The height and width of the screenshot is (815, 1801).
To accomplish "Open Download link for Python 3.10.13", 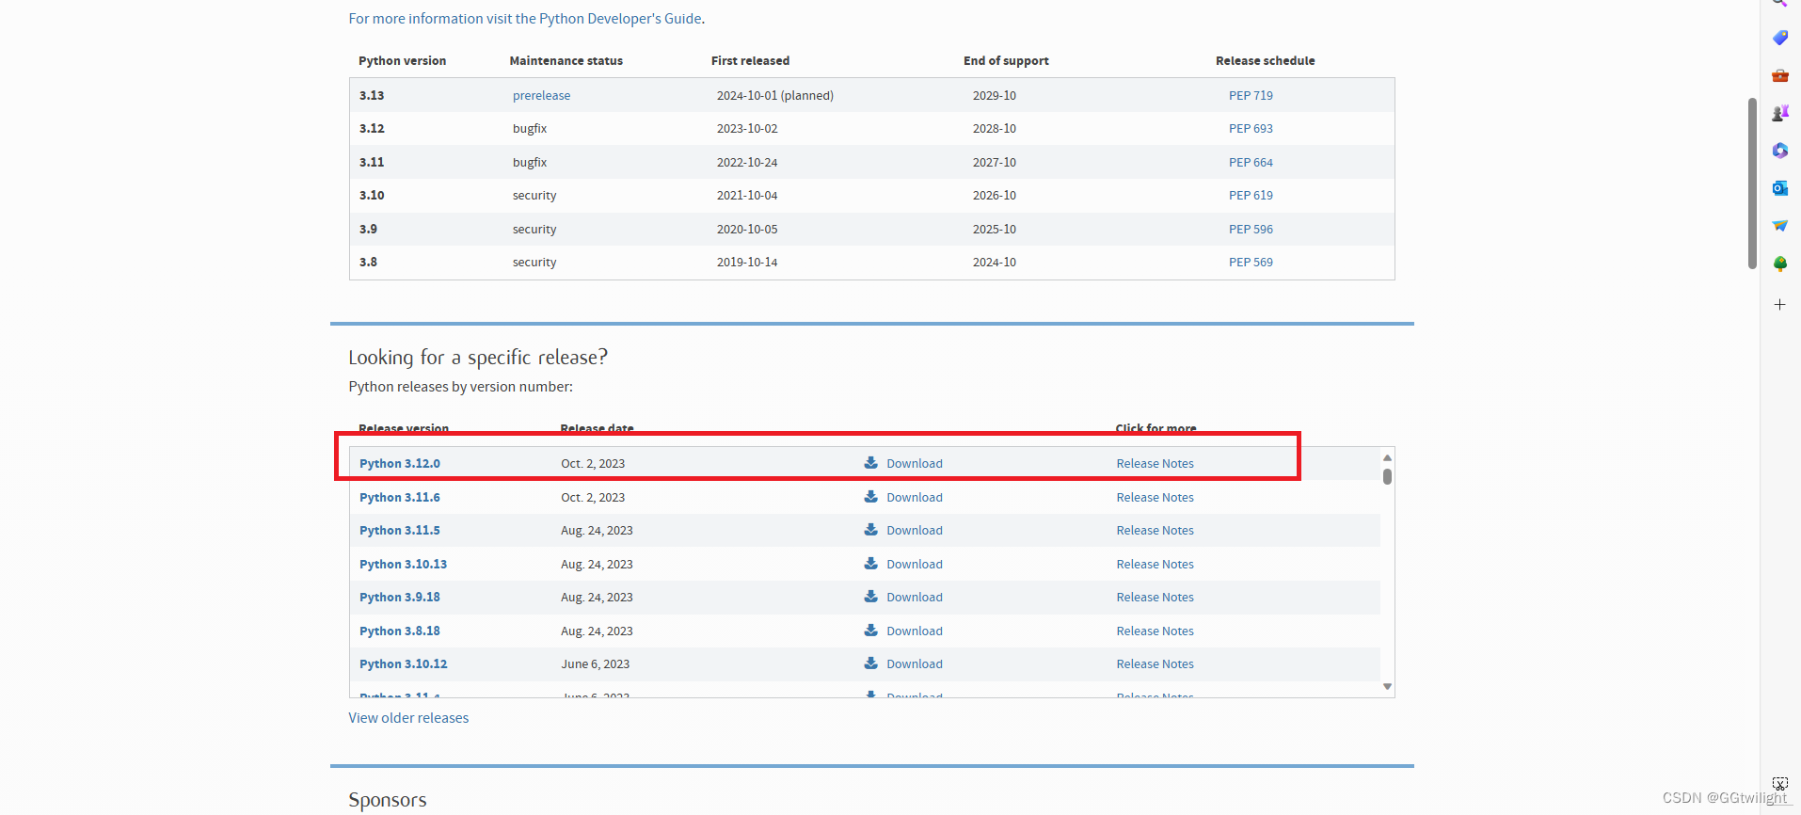I will (x=915, y=565).
